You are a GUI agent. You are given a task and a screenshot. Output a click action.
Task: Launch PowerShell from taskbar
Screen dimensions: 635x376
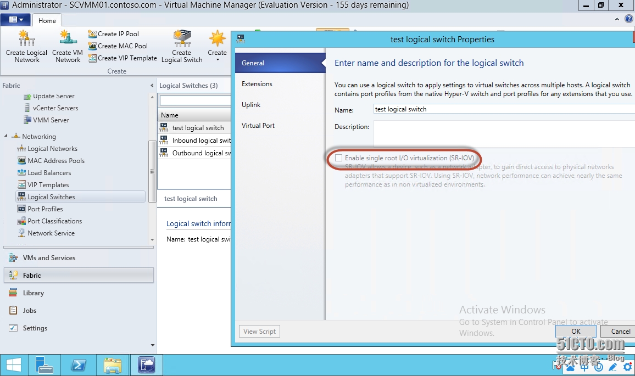pyautogui.click(x=79, y=365)
